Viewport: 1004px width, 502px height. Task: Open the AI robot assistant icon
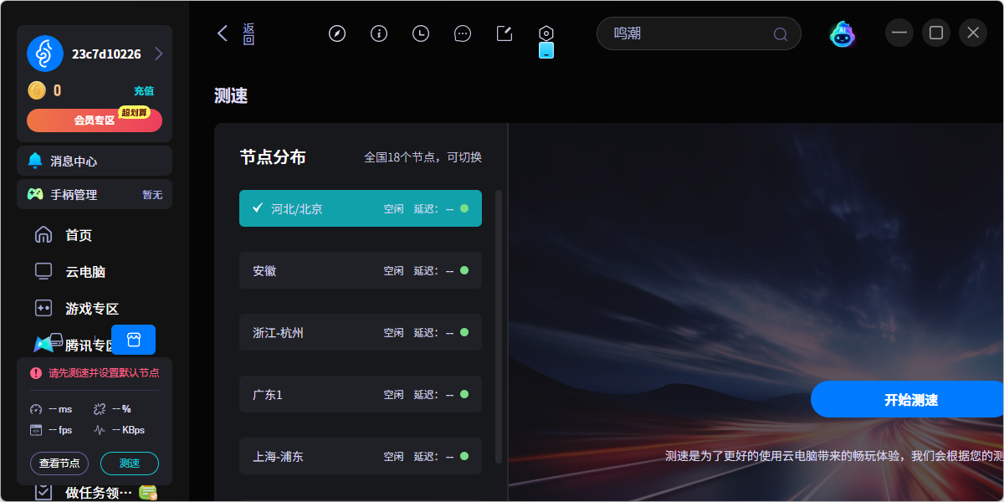[x=843, y=33]
